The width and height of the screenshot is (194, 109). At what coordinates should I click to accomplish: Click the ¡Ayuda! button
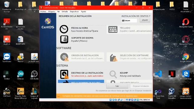pyautogui.click(x=145, y=20)
